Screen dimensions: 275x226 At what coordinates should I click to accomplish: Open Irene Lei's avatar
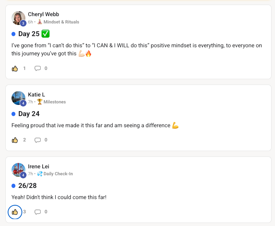coord(18,170)
